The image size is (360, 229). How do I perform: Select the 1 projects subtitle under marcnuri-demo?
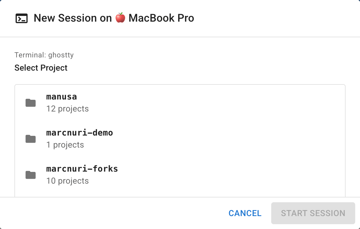pos(65,145)
